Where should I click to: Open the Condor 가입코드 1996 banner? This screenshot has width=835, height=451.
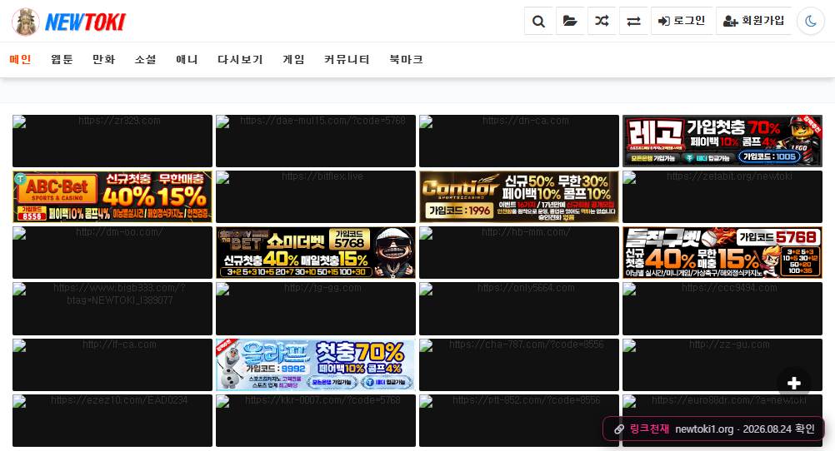518,196
